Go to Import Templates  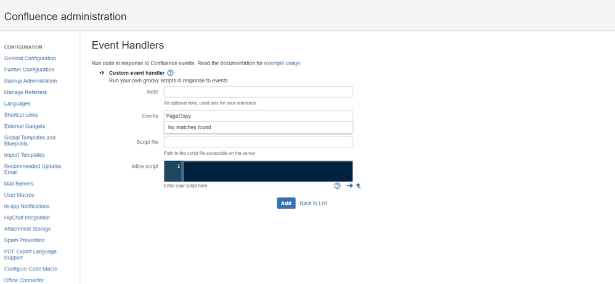[x=24, y=155]
